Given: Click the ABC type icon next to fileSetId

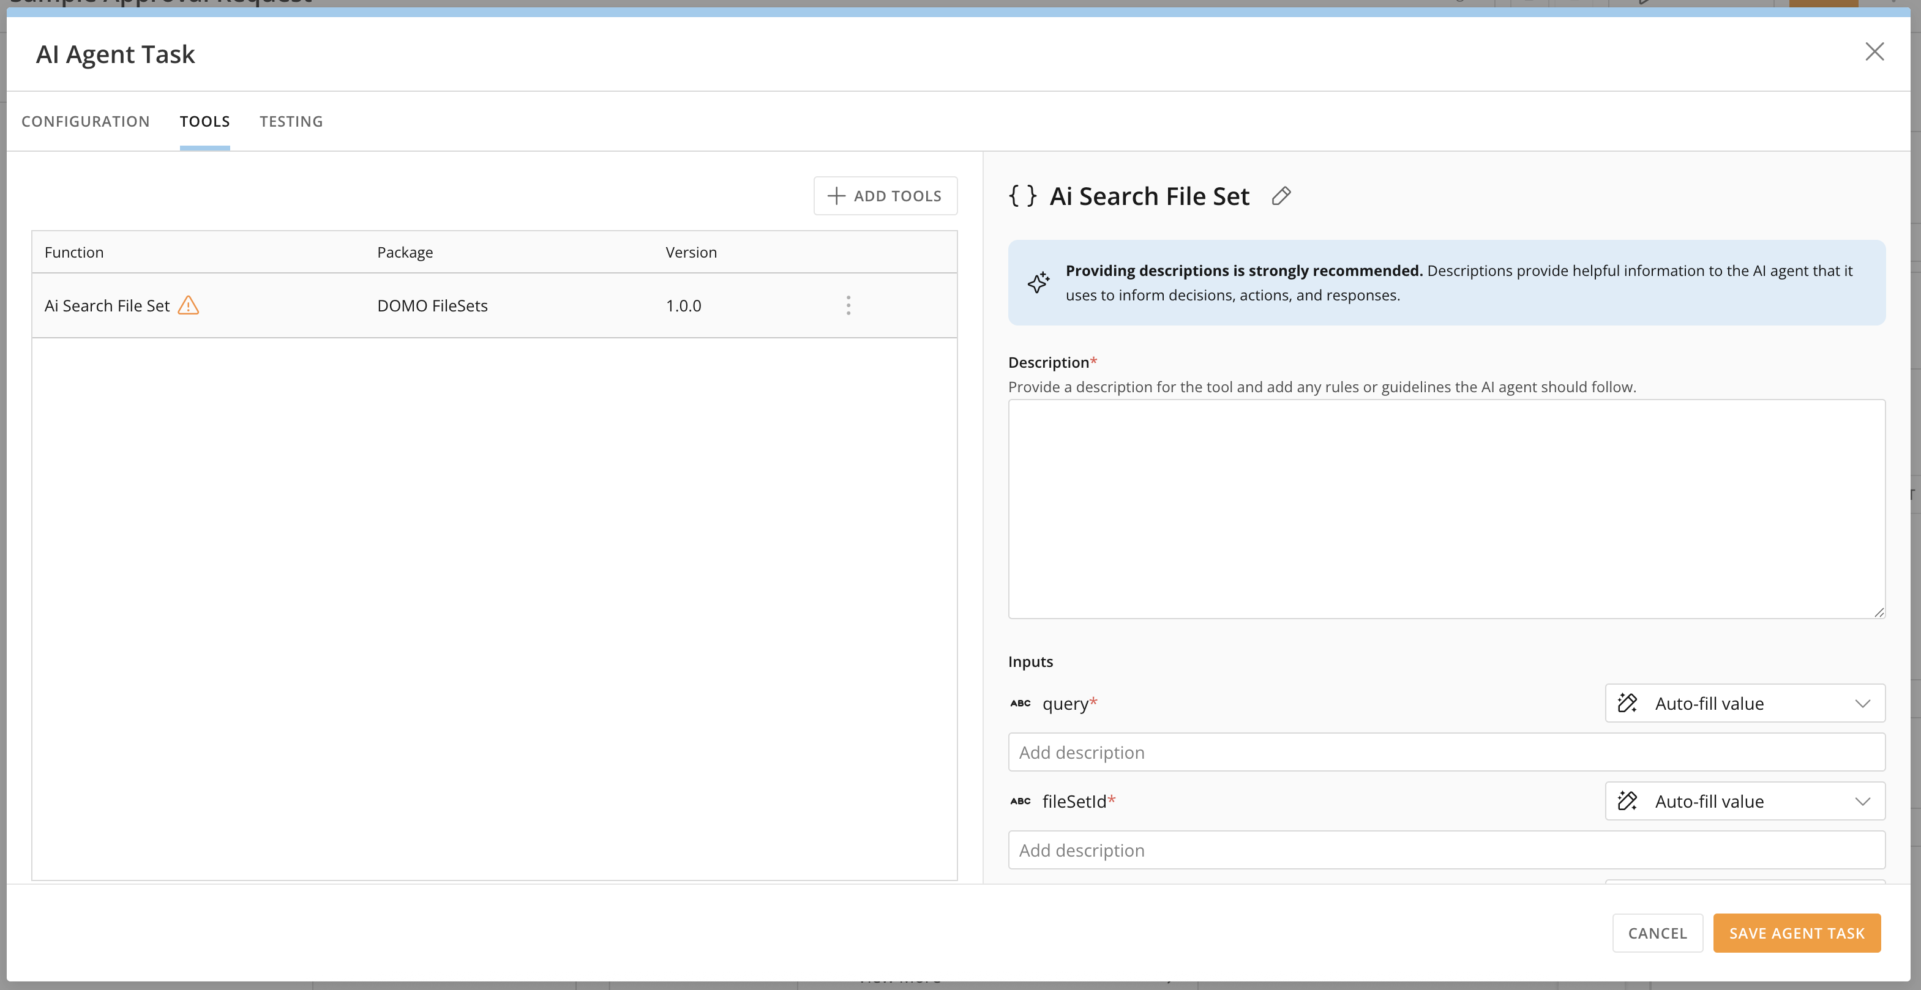Looking at the screenshot, I should tap(1020, 802).
